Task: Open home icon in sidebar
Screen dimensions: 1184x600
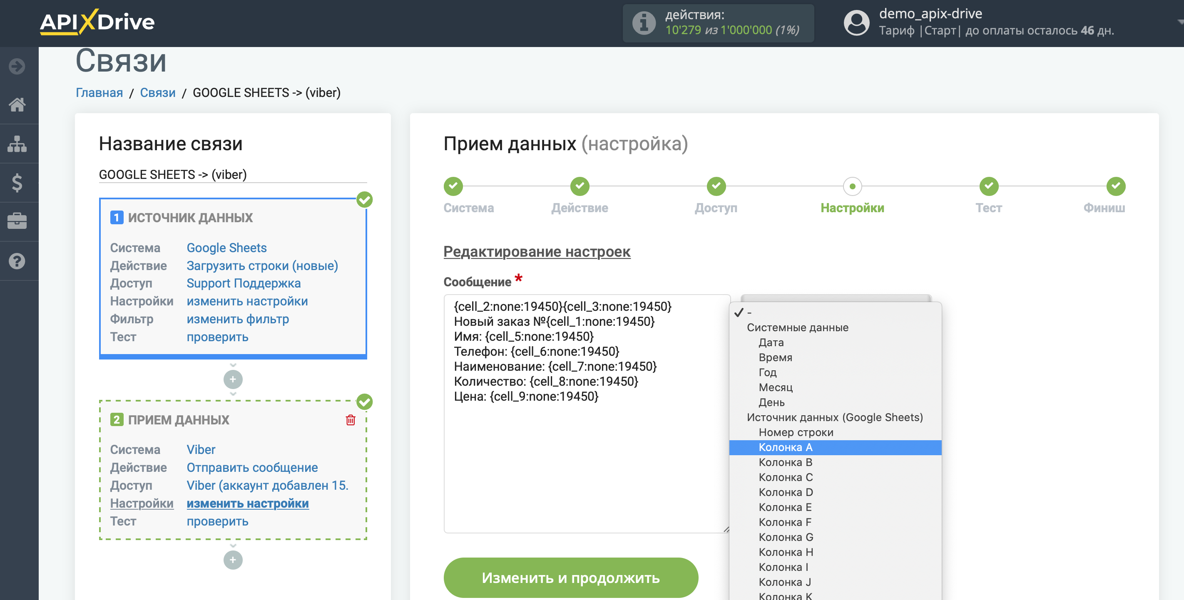Action: [x=17, y=105]
